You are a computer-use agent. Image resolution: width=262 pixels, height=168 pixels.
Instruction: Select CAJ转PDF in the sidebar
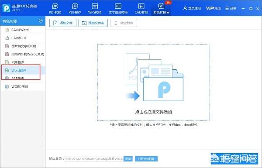point(23,38)
